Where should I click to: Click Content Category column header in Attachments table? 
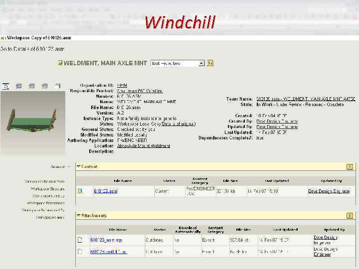click(x=215, y=230)
